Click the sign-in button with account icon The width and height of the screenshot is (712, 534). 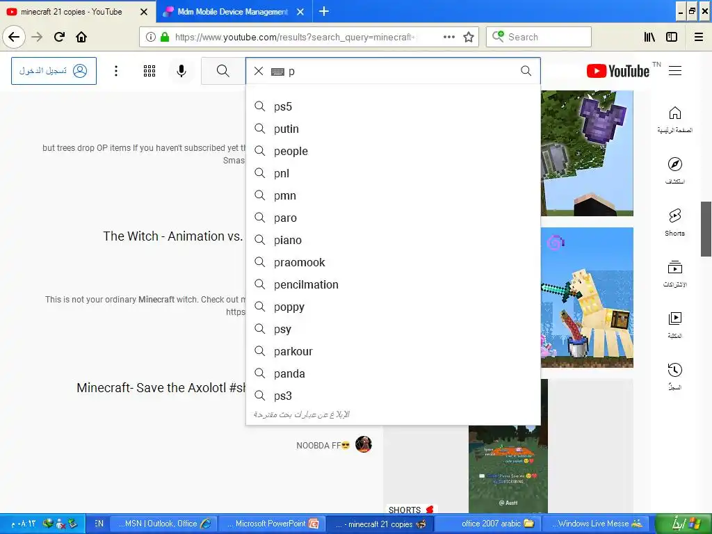(54, 71)
